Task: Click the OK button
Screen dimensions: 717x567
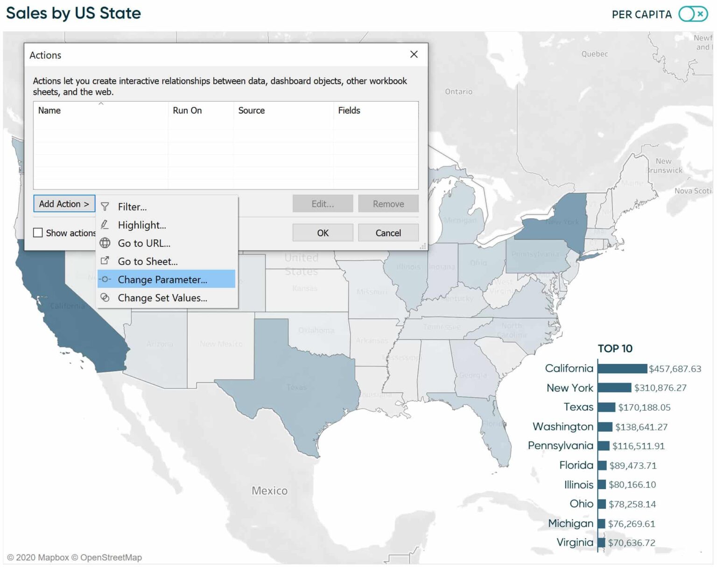Action: 323,232
